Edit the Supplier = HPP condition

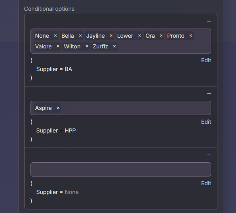206,122
